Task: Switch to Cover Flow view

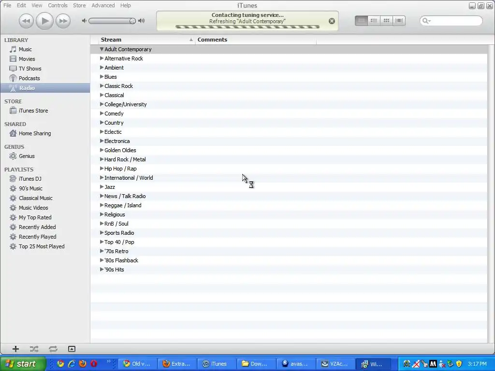Action: (399, 21)
